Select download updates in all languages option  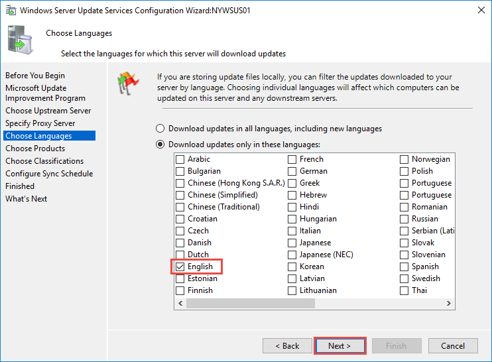coord(160,129)
